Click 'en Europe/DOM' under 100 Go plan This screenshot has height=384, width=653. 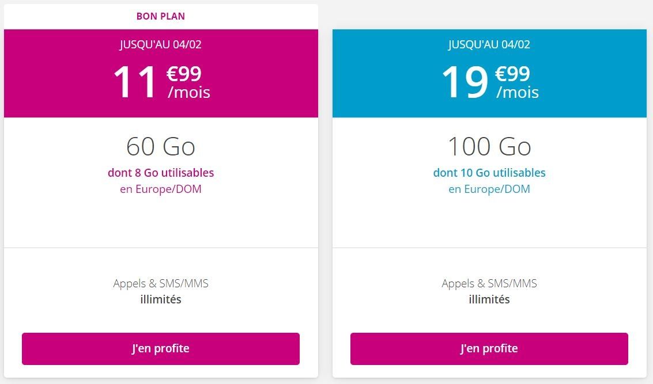[x=489, y=189]
